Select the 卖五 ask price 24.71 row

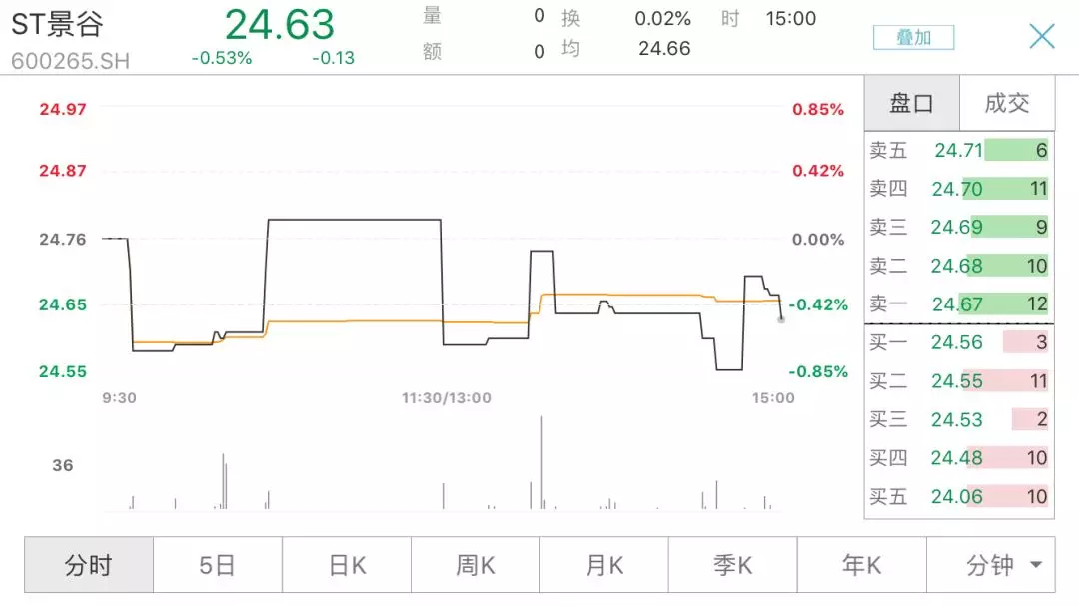pyautogui.click(x=958, y=150)
